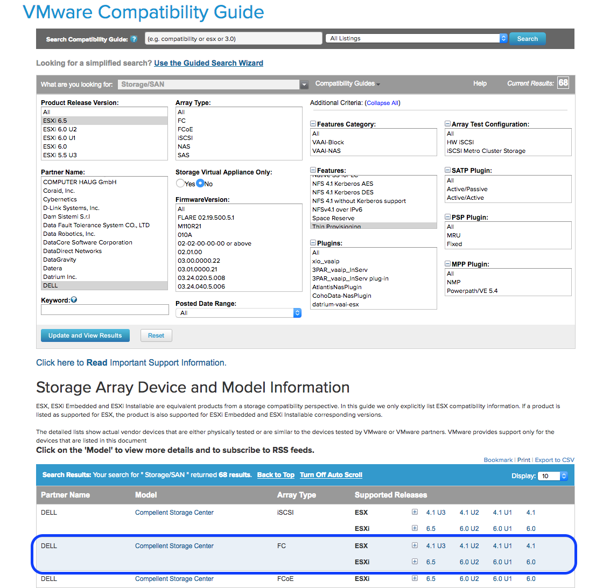Open the Compatibility Guides menu

coord(347,83)
